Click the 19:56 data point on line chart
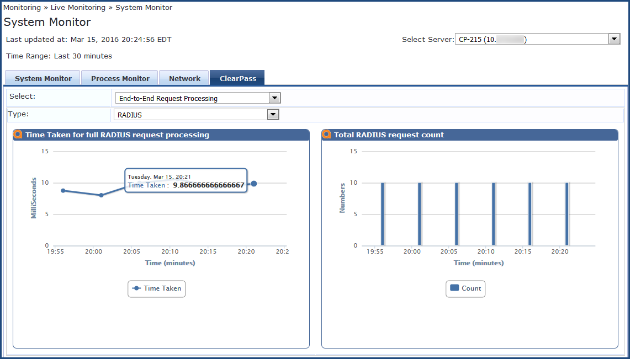Screen dimensions: 630x359 [63, 191]
